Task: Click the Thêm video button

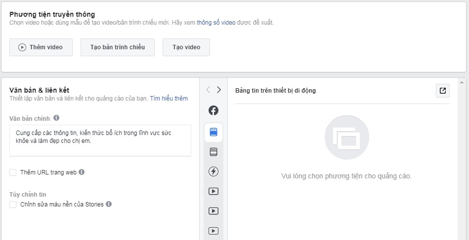Action: 41,47
